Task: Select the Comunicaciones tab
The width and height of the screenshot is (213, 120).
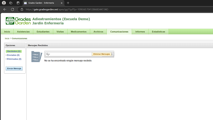Action: (x=119, y=32)
